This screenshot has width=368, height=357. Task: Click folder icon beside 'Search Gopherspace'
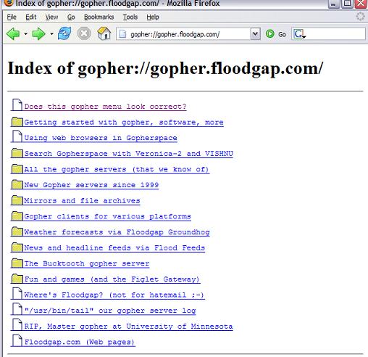click(x=17, y=153)
